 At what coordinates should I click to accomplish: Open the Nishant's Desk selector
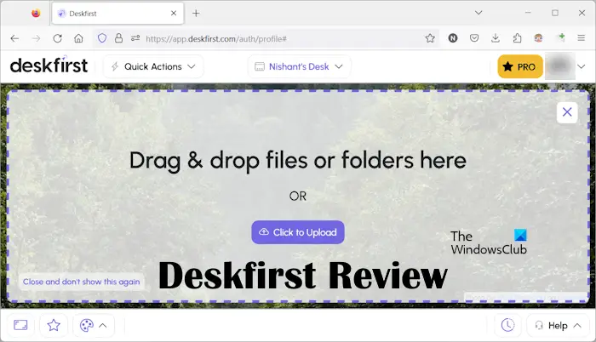[x=299, y=66]
